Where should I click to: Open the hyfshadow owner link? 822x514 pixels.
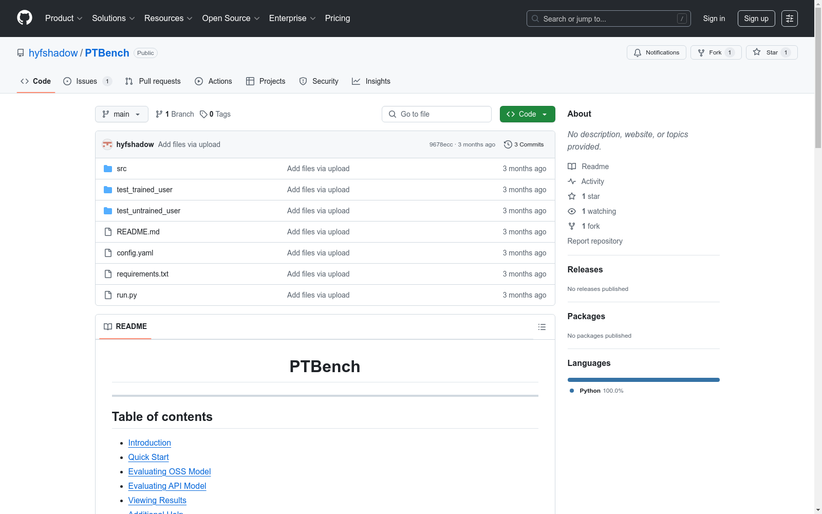[53, 53]
